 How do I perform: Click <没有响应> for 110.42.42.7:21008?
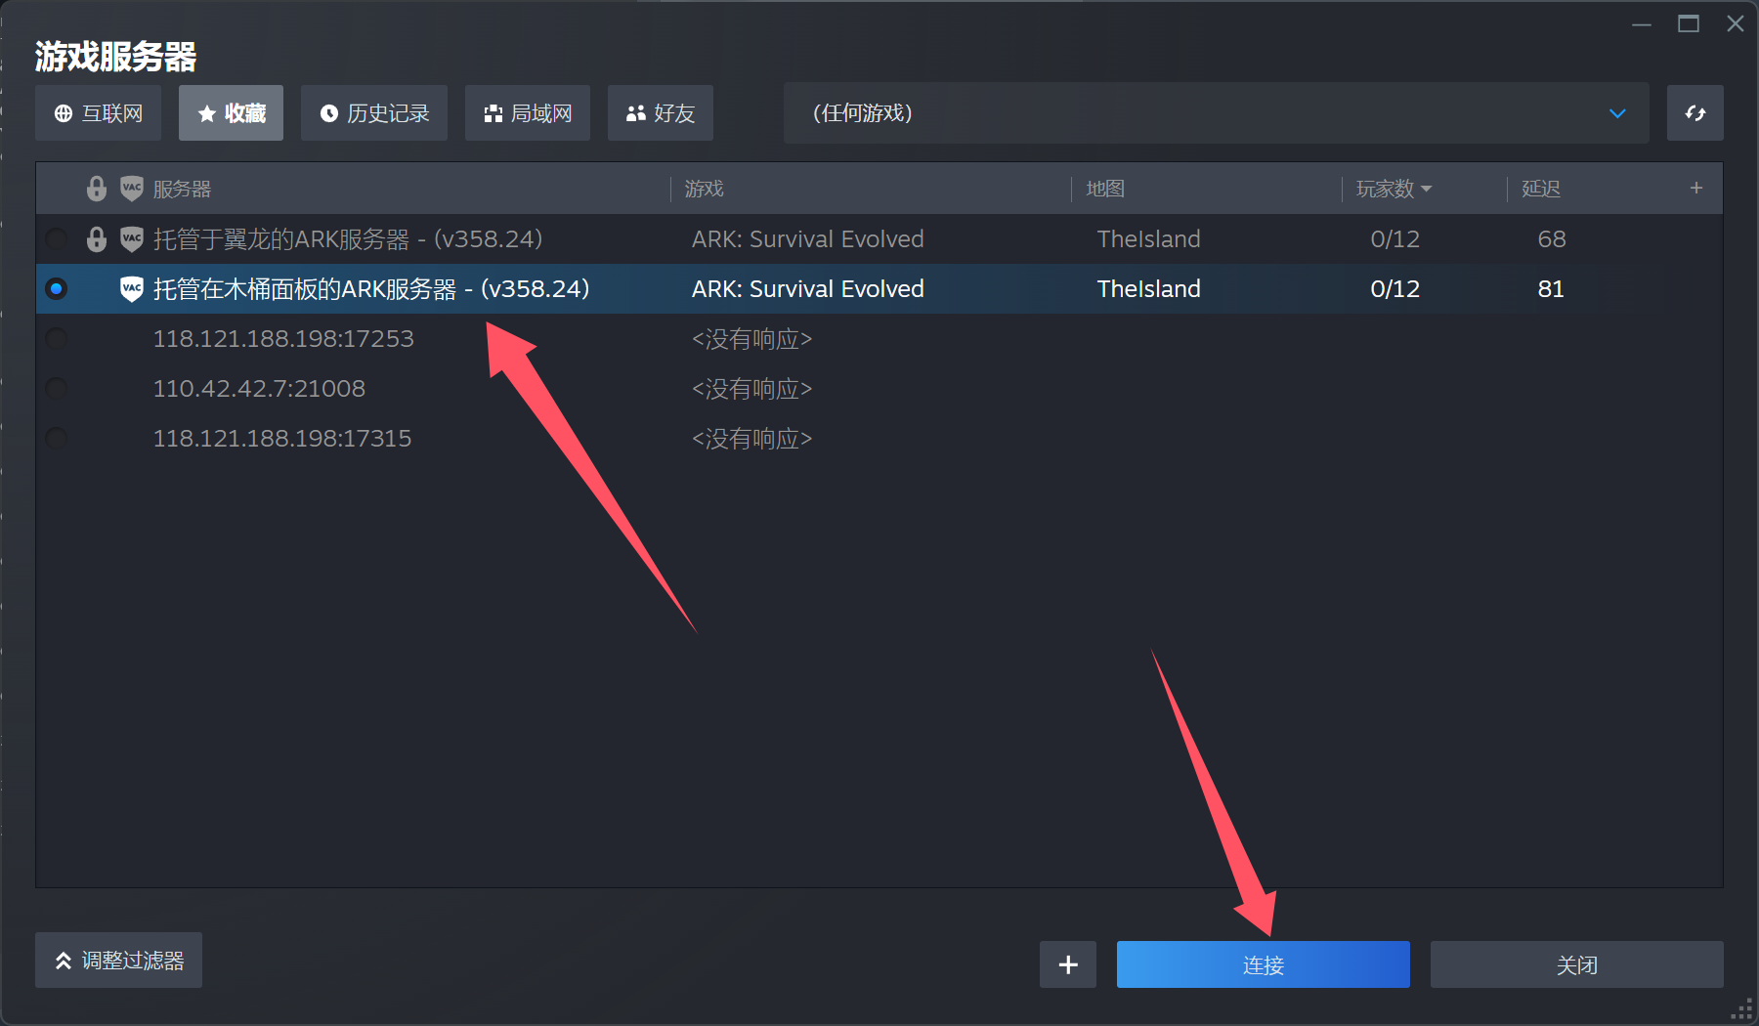point(752,389)
